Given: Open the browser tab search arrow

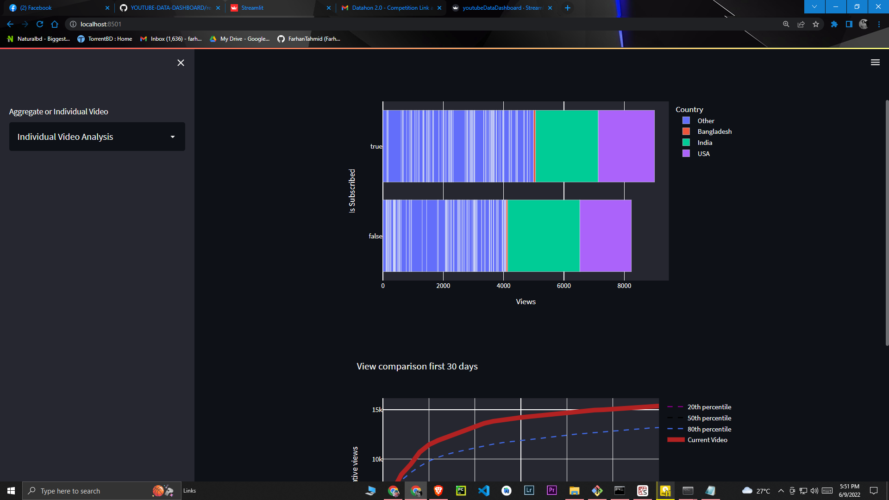Looking at the screenshot, I should click(x=814, y=7).
